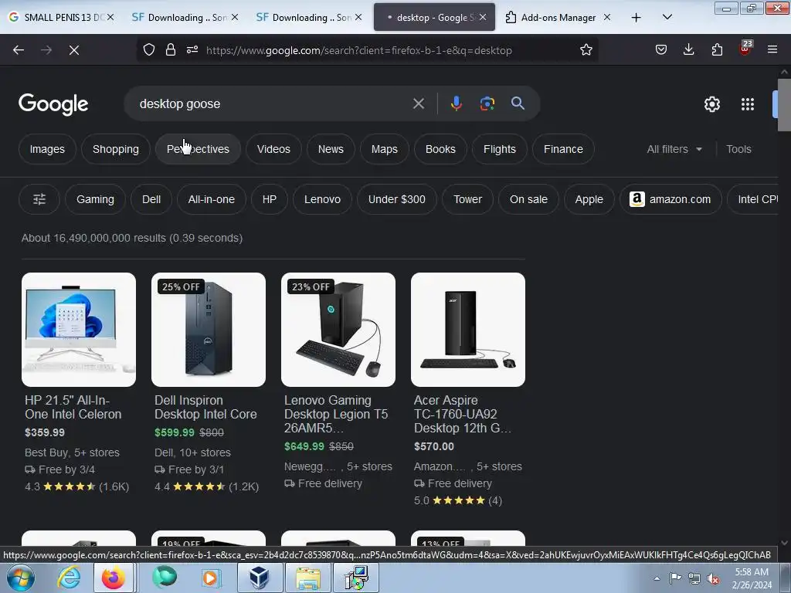This screenshot has width=791, height=593.
Task: Open the Windows Start menu
Action: tap(20, 578)
